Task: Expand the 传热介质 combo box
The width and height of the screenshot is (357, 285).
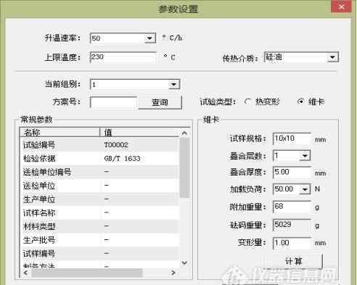Action: [x=332, y=57]
